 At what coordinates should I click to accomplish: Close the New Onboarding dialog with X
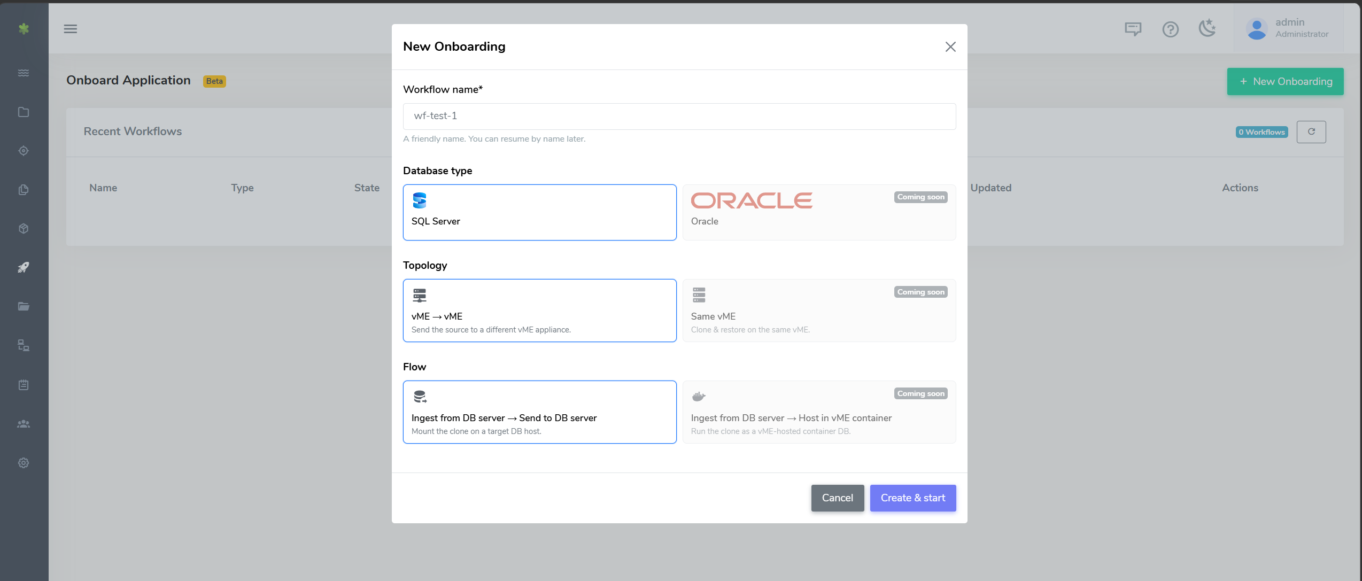click(x=950, y=47)
